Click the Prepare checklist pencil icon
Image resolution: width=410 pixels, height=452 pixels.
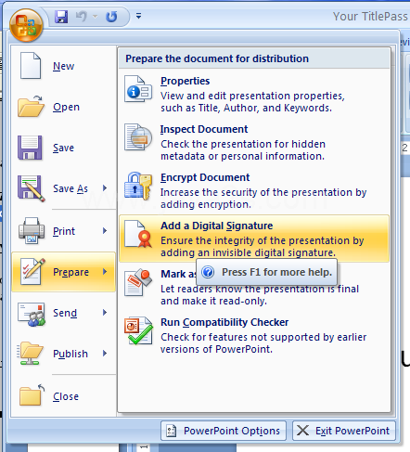(32, 271)
